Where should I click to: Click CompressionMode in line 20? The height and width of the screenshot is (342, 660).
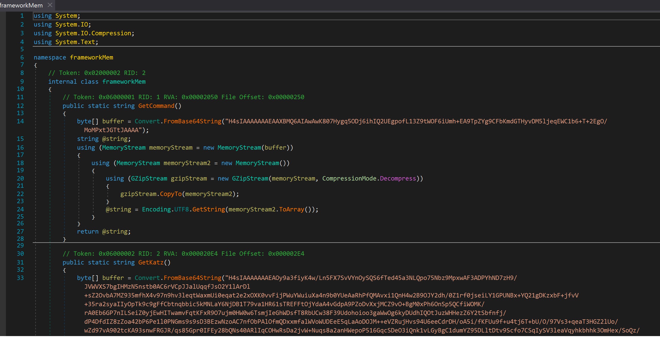tap(349, 178)
